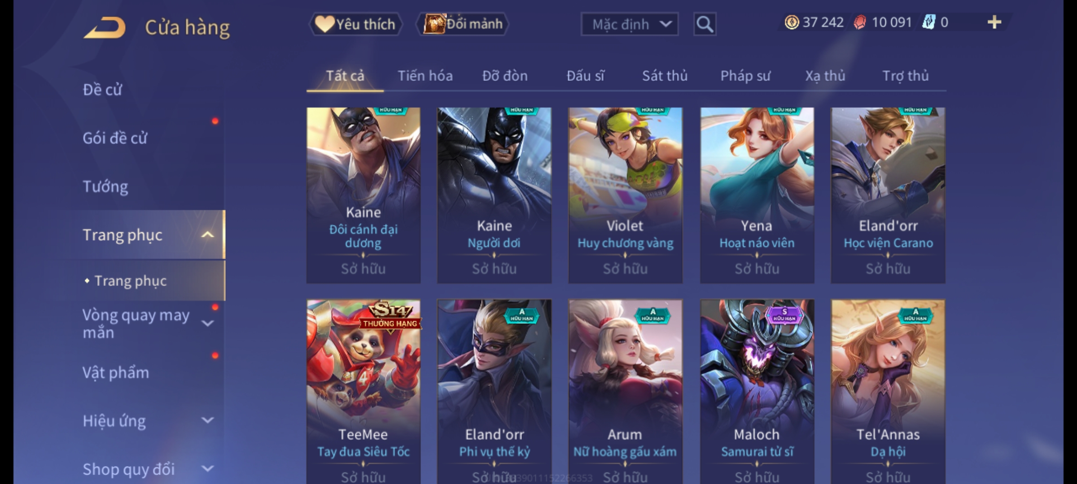1077x484 pixels.
Task: Open search with the magnifier icon
Action: 705,24
